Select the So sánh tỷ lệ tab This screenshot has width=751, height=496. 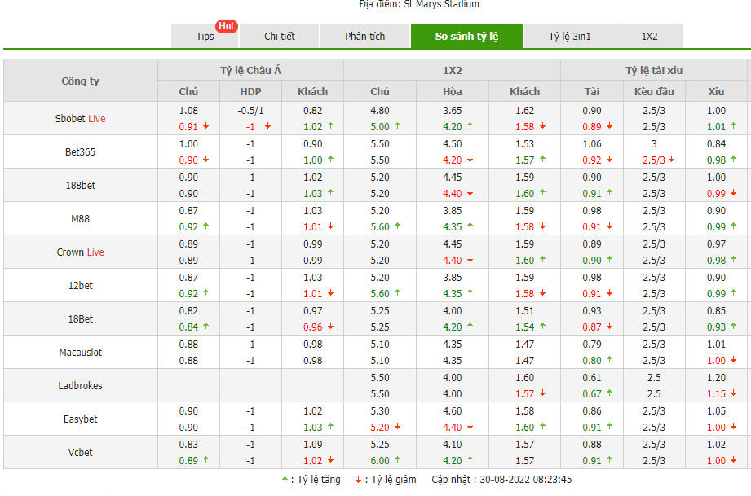click(466, 37)
